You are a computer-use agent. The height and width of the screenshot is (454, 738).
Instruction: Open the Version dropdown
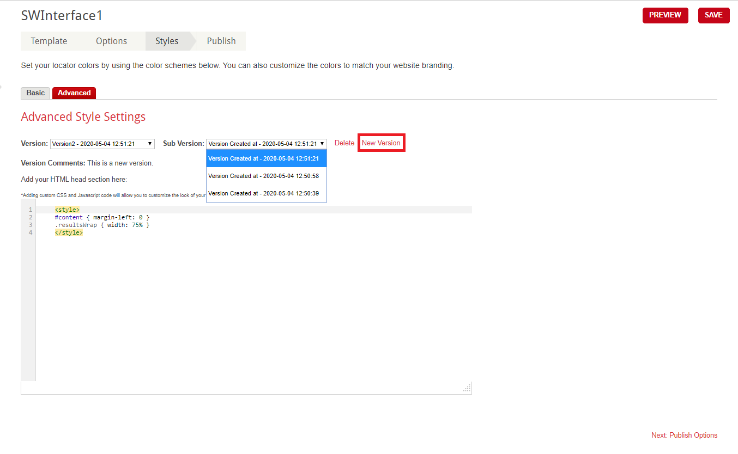click(102, 144)
